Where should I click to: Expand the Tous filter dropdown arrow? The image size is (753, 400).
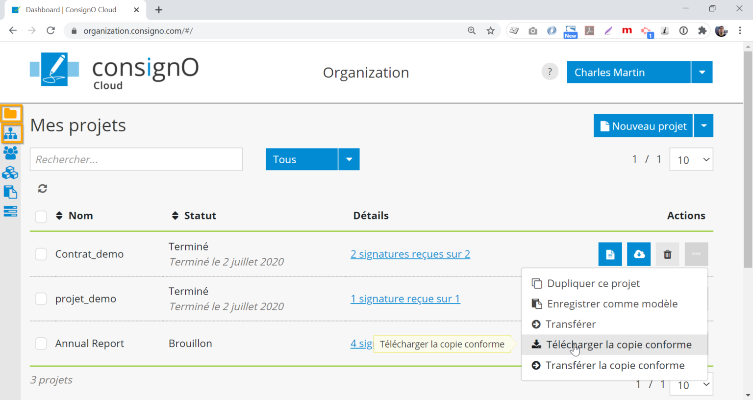pyautogui.click(x=349, y=159)
